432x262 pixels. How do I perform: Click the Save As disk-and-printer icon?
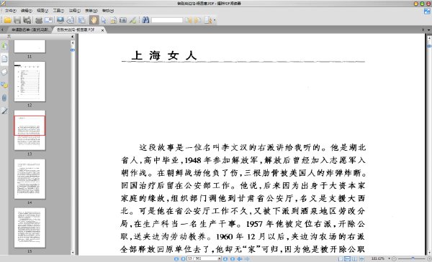(27, 20)
